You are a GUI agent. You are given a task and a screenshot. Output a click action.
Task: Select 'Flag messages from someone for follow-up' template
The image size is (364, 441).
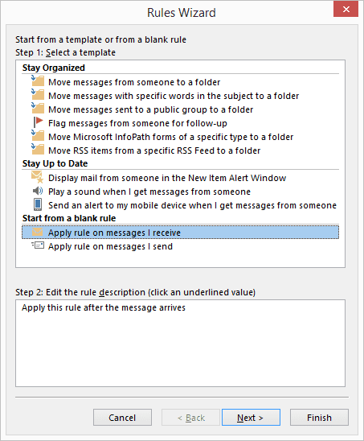[137, 123]
